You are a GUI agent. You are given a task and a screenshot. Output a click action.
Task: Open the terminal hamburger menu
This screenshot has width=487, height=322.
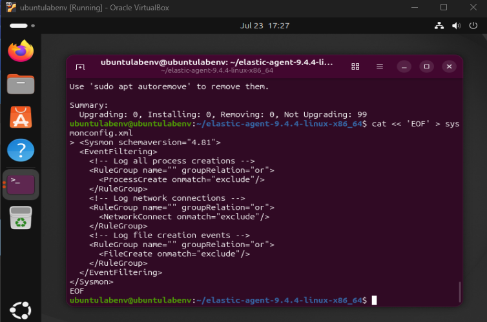(380, 66)
